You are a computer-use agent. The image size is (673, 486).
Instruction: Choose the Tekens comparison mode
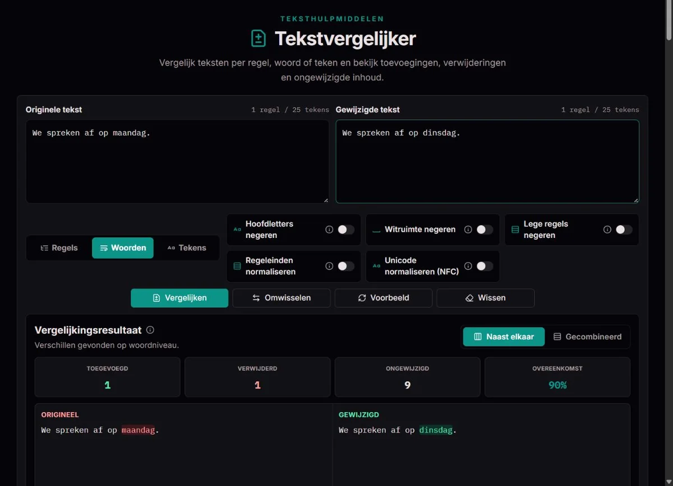point(186,248)
